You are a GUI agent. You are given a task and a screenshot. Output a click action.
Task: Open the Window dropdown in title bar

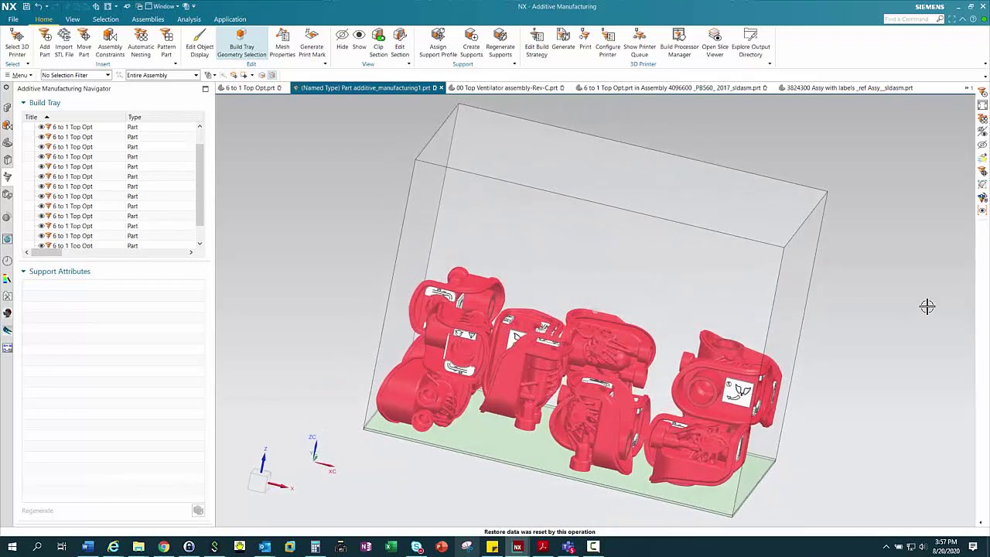click(164, 6)
